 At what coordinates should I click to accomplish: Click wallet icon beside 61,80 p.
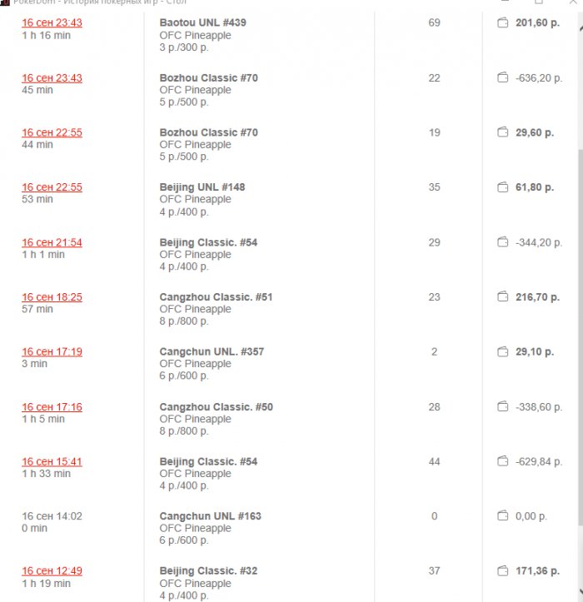pyautogui.click(x=502, y=187)
